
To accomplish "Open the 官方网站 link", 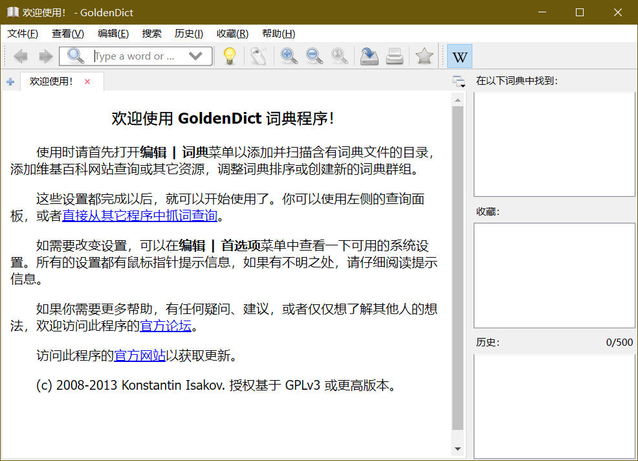I will (x=140, y=355).
